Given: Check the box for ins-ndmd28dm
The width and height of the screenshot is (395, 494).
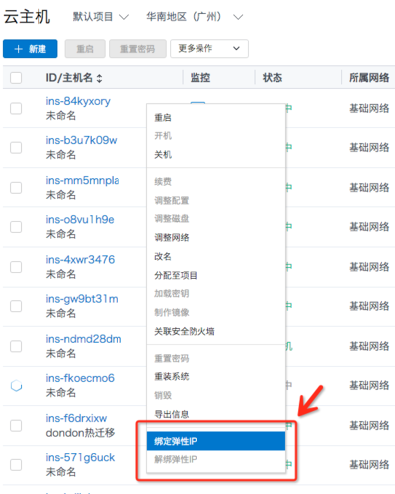Looking at the screenshot, I should pyautogui.click(x=16, y=346).
